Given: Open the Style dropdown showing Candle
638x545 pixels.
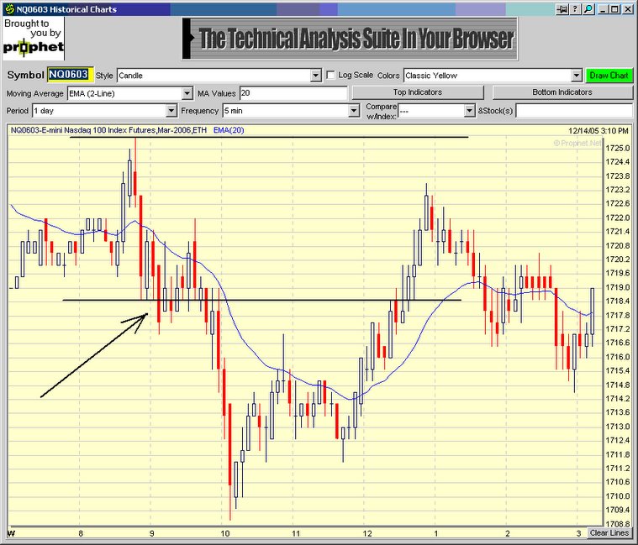Looking at the screenshot, I should point(316,76).
